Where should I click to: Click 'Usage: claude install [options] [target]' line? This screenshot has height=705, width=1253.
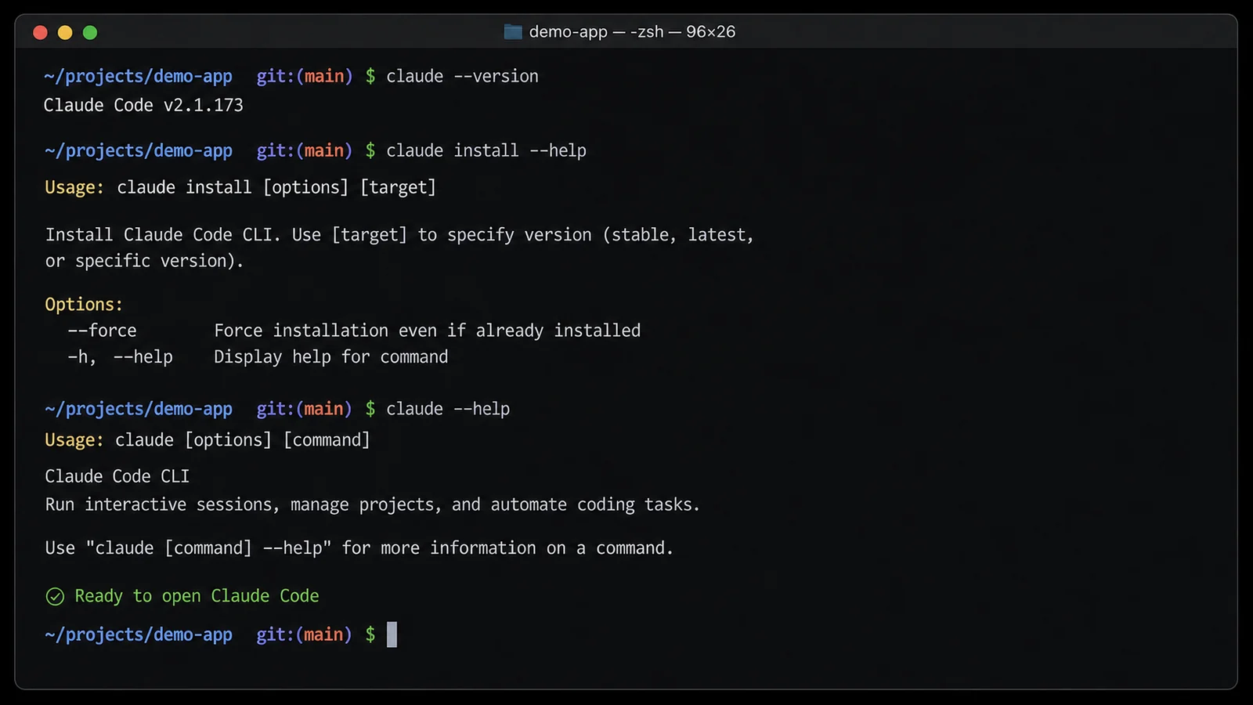coord(240,187)
